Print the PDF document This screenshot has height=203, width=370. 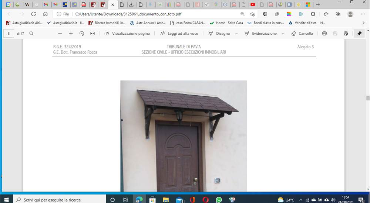click(x=324, y=34)
